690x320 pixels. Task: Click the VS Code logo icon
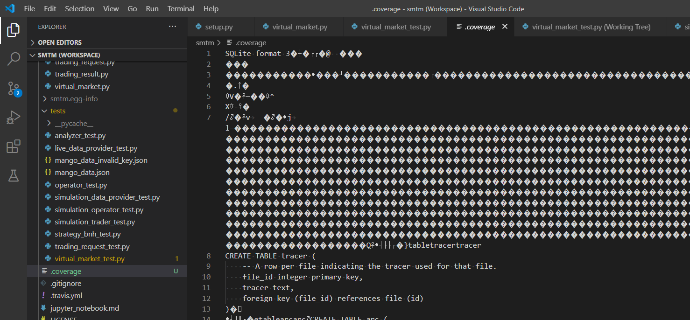10,8
